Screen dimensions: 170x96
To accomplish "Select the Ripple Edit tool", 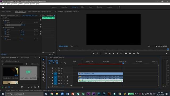I will [x=43, y=65].
